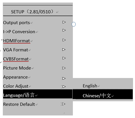Expand the I->P Conversion arrow
The width and height of the screenshot is (135, 118).
pos(64,30)
